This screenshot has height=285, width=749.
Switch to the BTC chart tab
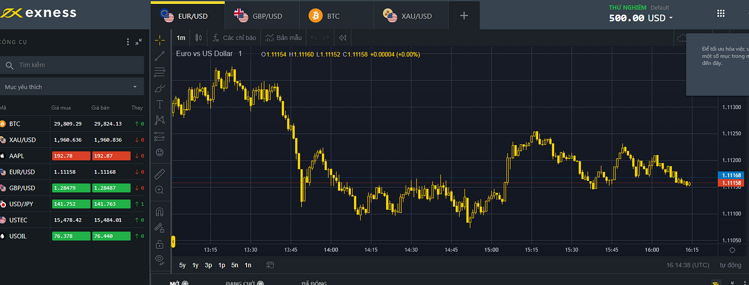(336, 16)
